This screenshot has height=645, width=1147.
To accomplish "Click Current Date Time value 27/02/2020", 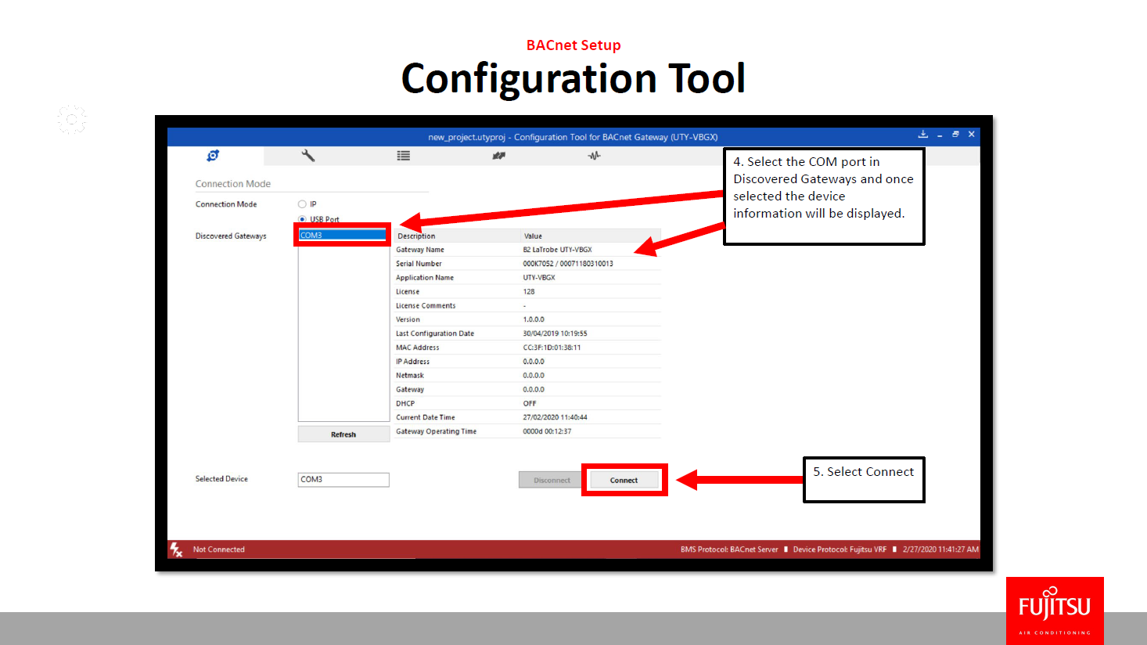I will coord(555,417).
